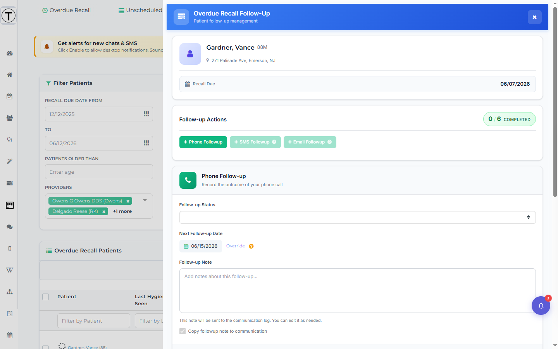Open calendar picker for recall due from date
This screenshot has height=349, width=558.
146,114
